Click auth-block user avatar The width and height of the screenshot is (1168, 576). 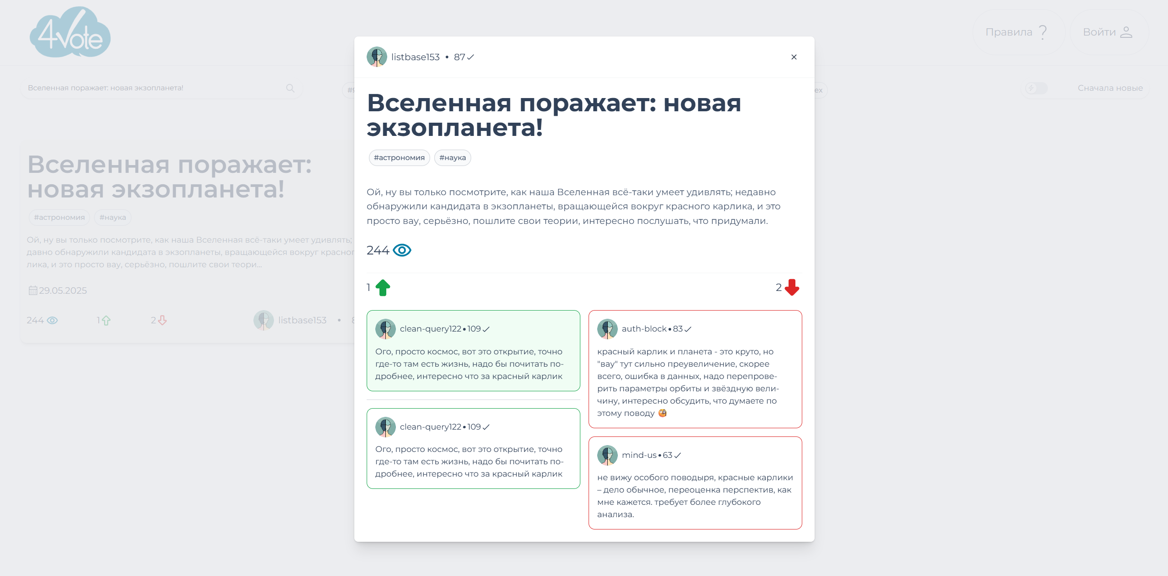(x=607, y=329)
